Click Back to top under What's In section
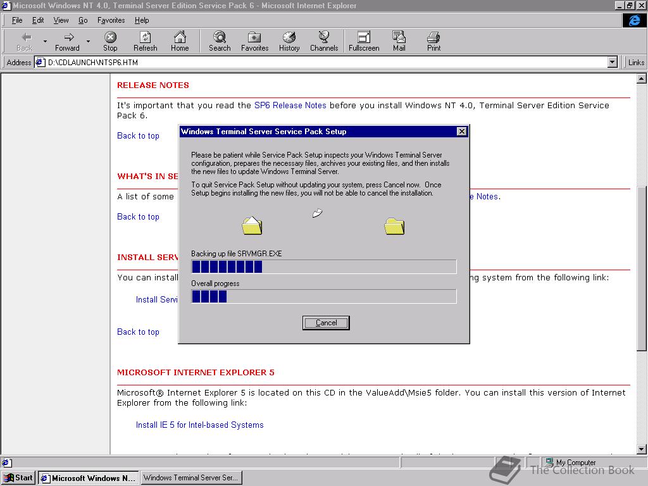Screen dimensions: 648x486 click(138, 217)
